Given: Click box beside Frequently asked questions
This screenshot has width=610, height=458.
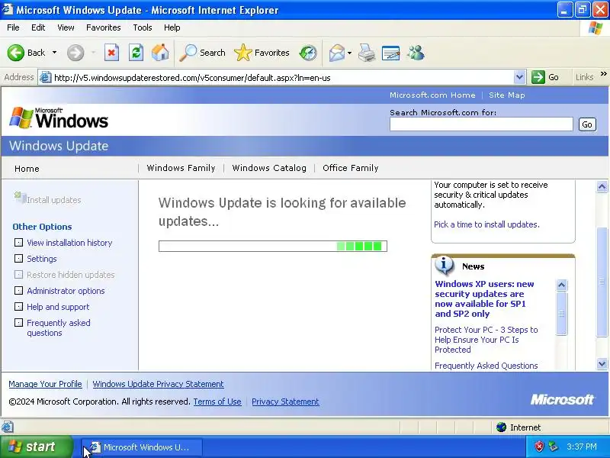Looking at the screenshot, I should pos(18,322).
